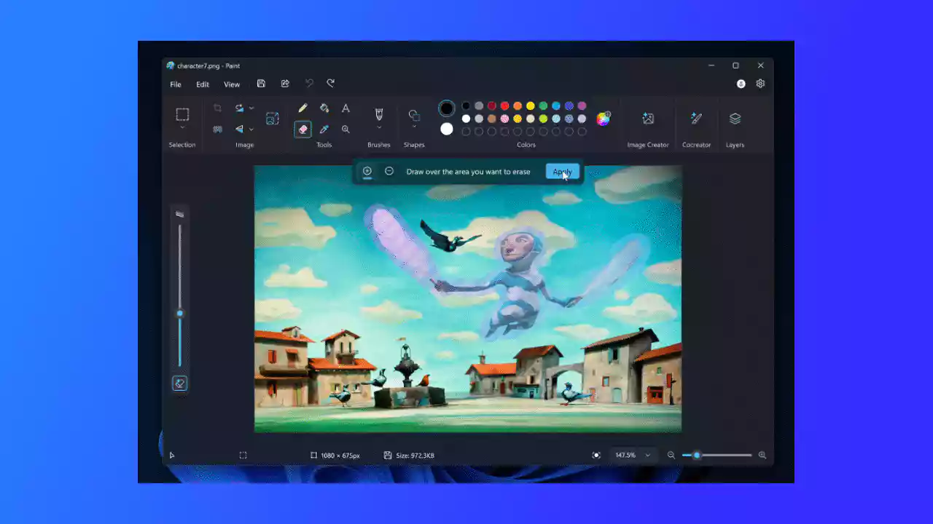Click the 'Draw over the area' hint text
933x524 pixels.
tap(468, 172)
